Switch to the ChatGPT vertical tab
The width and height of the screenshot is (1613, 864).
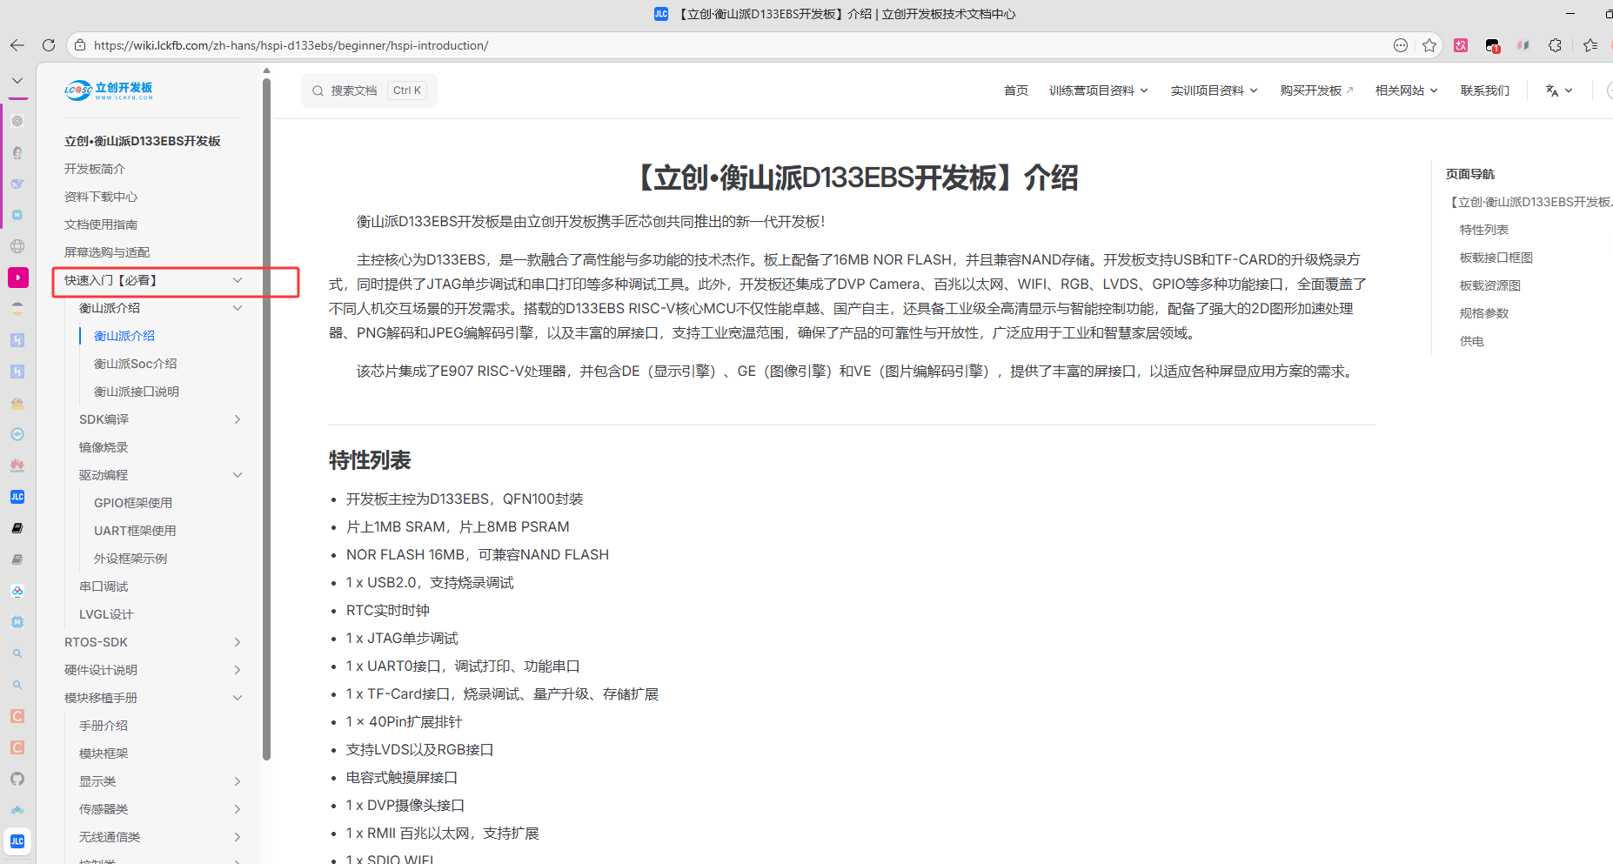[17, 121]
